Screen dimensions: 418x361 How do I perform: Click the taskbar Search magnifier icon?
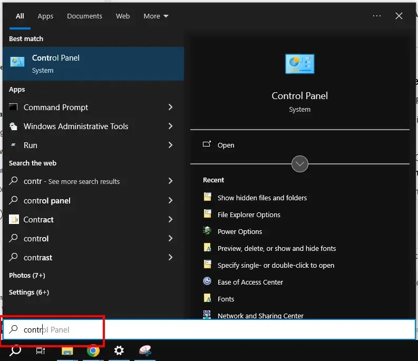[15, 350]
